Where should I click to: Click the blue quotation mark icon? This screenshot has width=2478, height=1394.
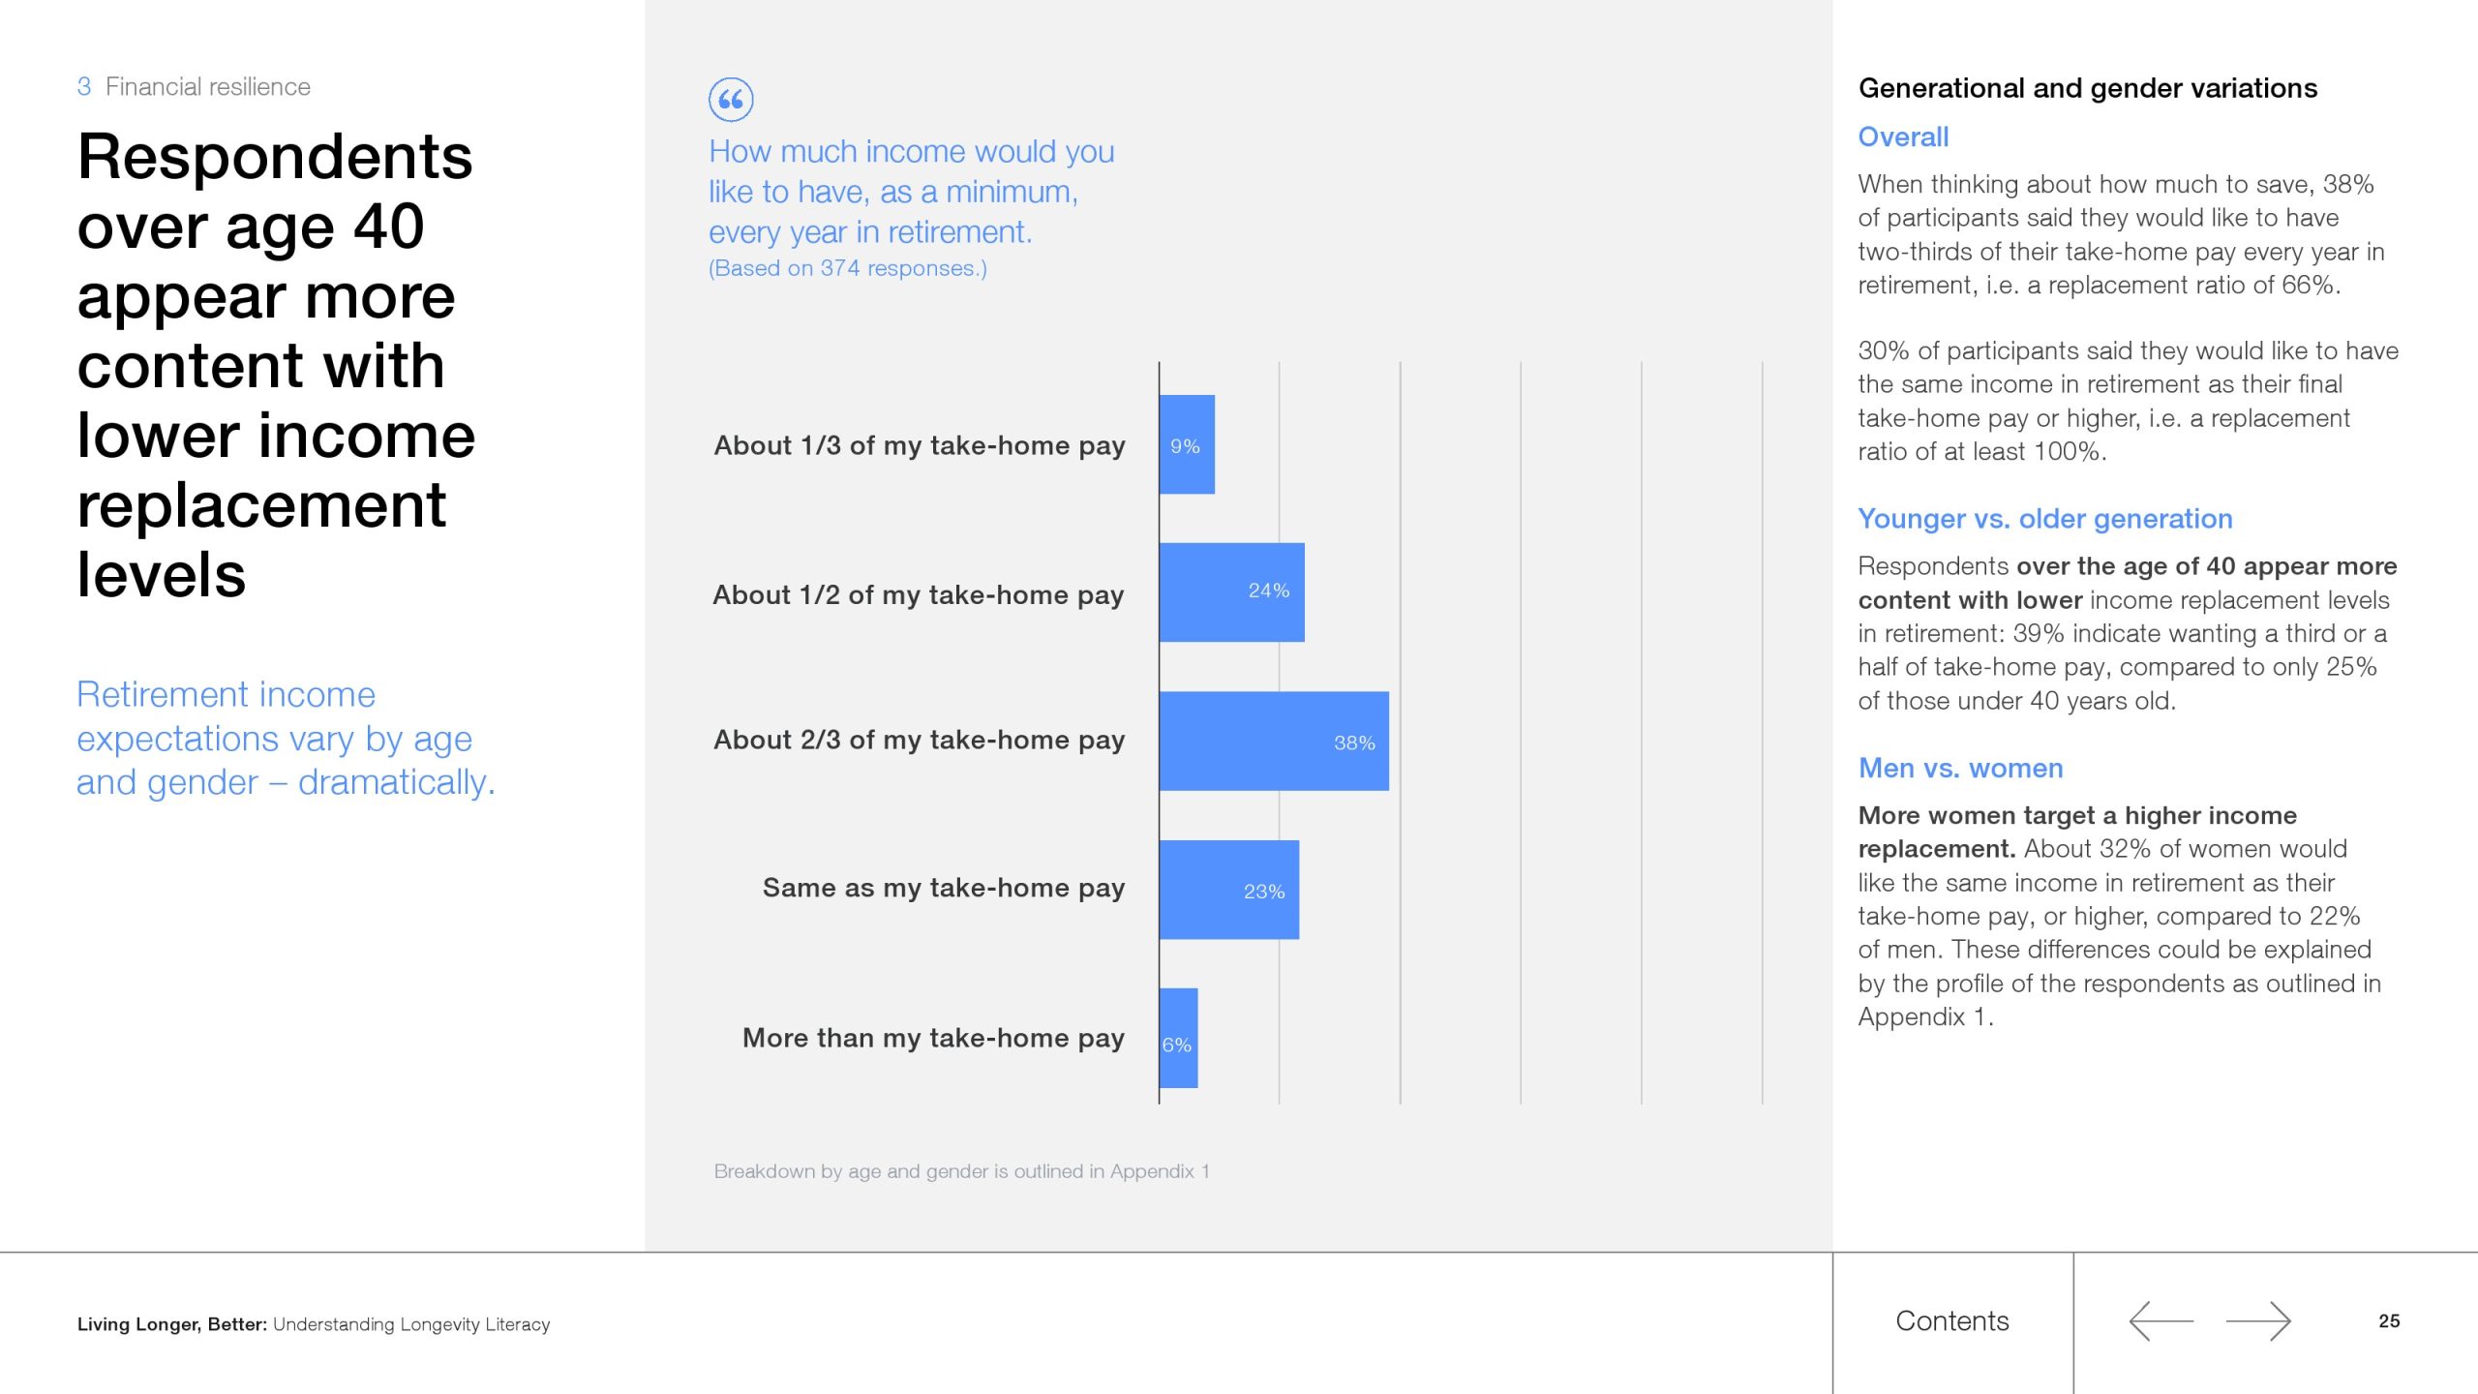click(731, 100)
